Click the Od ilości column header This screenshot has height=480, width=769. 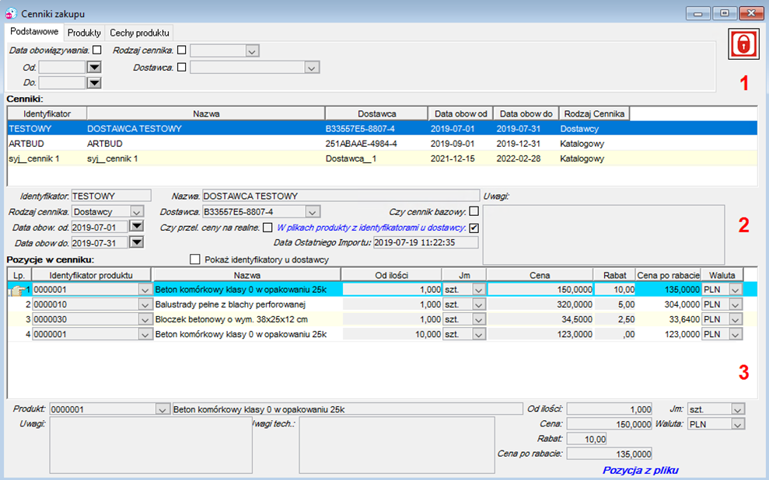[391, 275]
